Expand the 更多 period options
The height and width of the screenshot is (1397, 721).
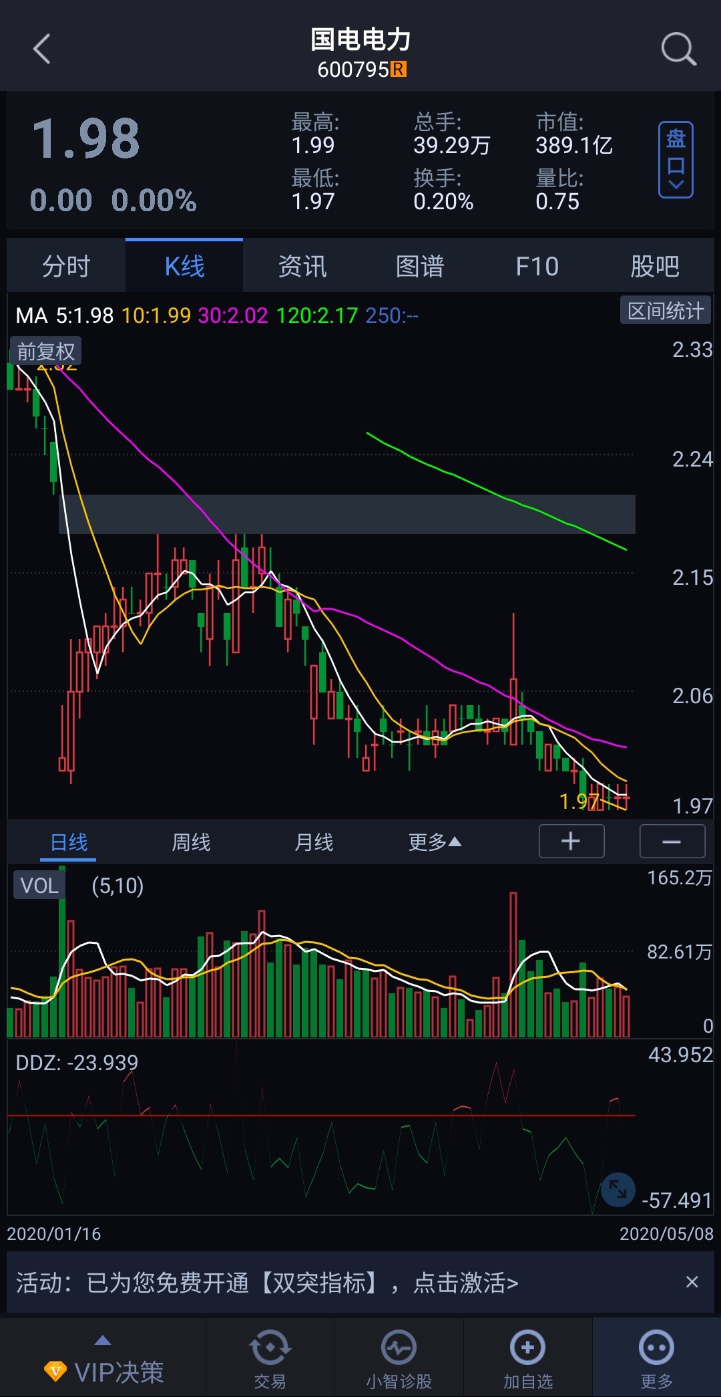tap(435, 842)
